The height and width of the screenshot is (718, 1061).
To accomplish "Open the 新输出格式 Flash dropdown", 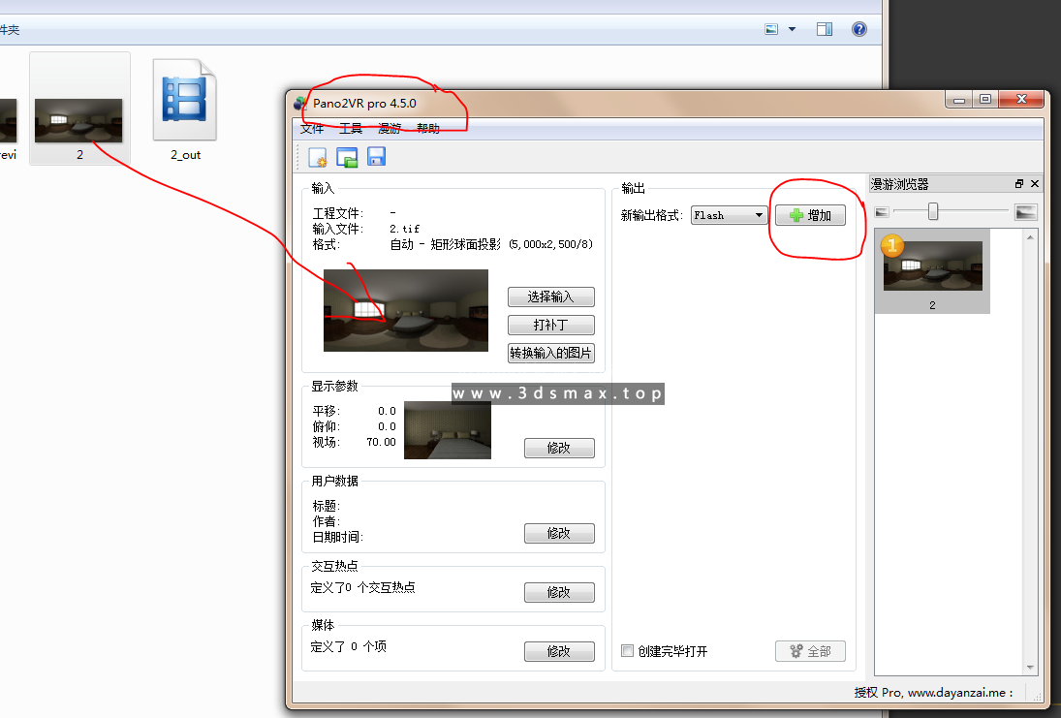I will pos(729,215).
